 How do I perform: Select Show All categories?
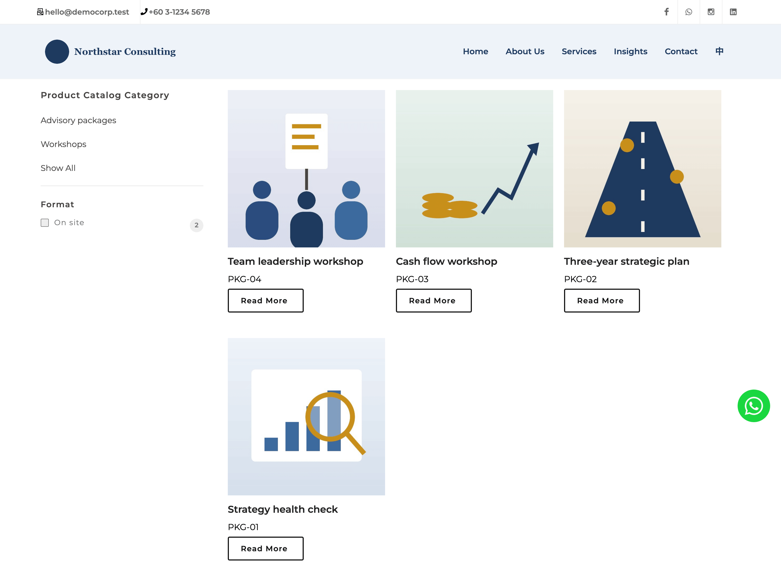pyautogui.click(x=58, y=168)
